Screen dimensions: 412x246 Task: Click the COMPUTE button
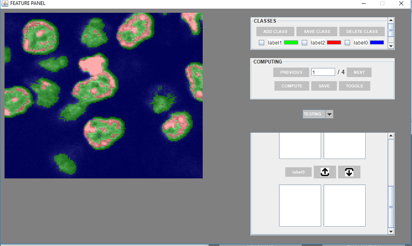tap(291, 86)
